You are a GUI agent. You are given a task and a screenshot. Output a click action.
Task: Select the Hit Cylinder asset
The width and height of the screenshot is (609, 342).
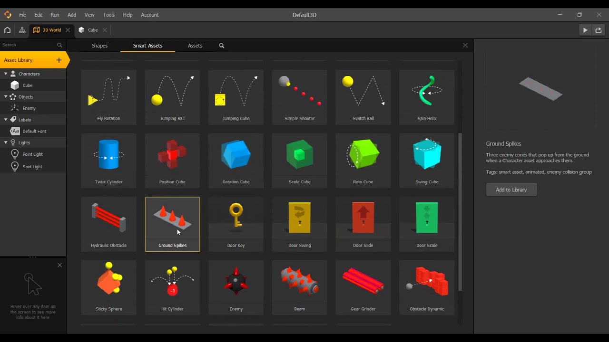click(172, 287)
